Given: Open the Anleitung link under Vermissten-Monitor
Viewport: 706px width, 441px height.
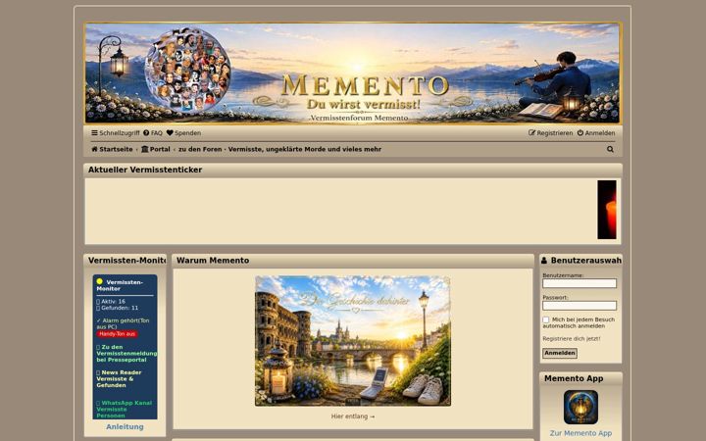Looking at the screenshot, I should pos(125,426).
